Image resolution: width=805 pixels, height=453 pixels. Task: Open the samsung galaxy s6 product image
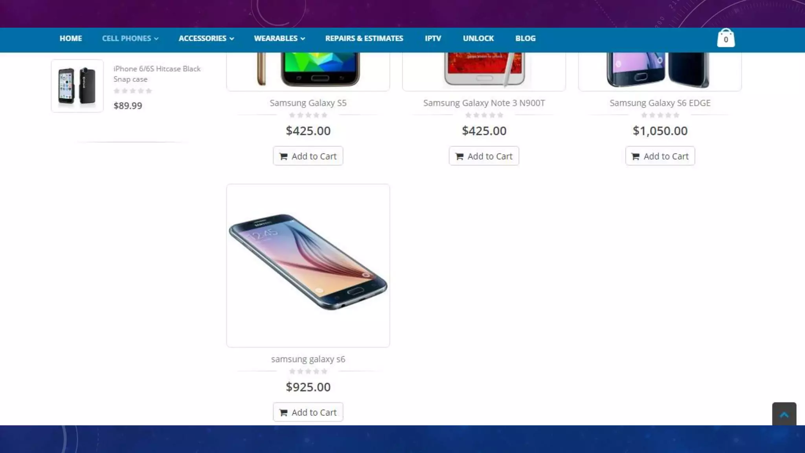(308, 265)
